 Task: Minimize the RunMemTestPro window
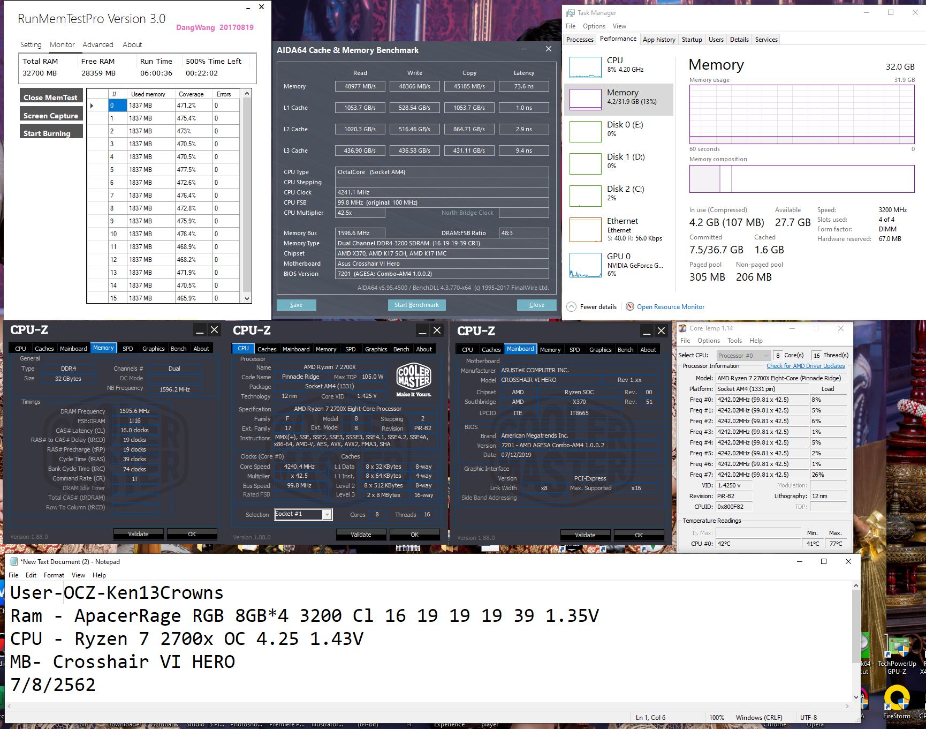click(x=248, y=8)
